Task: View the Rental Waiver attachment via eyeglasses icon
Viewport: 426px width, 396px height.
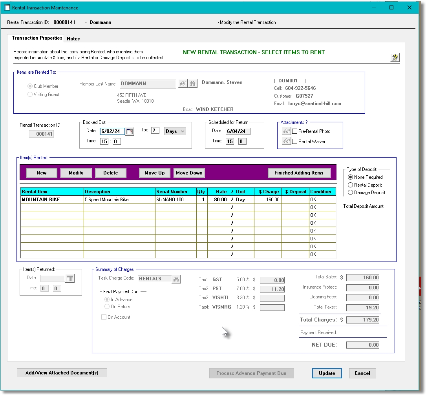Action: pos(285,141)
